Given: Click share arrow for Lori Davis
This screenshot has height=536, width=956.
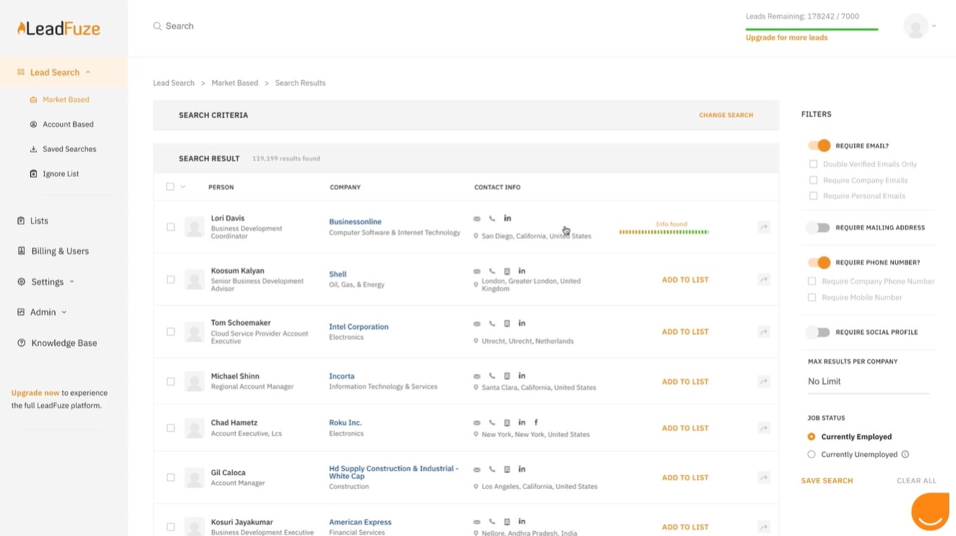Looking at the screenshot, I should [764, 227].
